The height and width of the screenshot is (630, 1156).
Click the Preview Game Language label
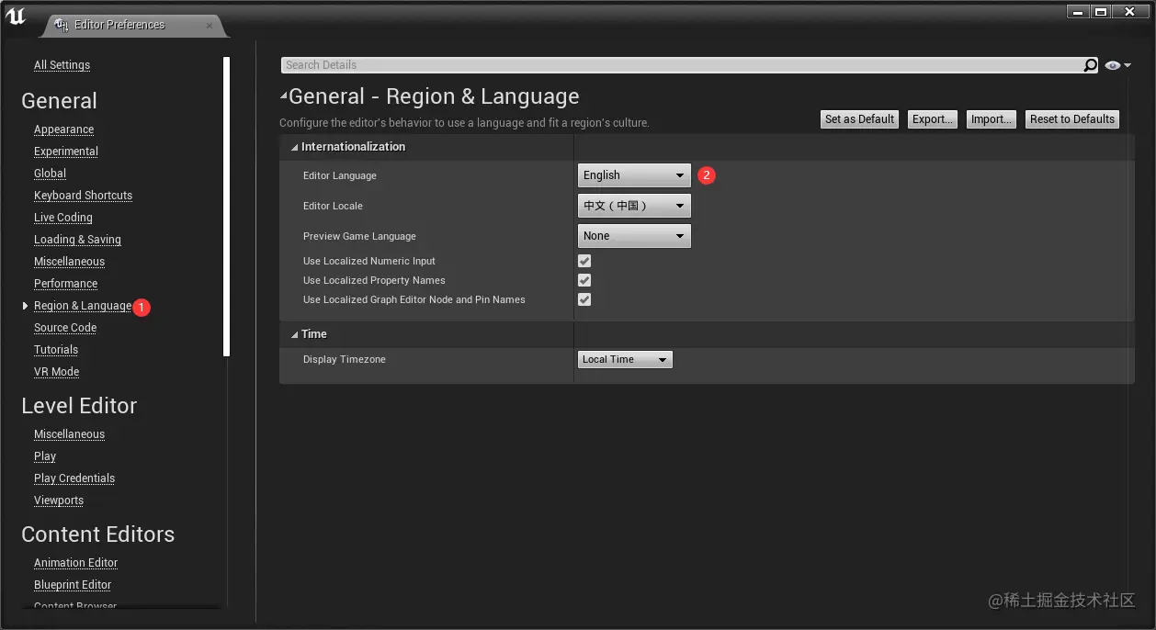(x=359, y=236)
